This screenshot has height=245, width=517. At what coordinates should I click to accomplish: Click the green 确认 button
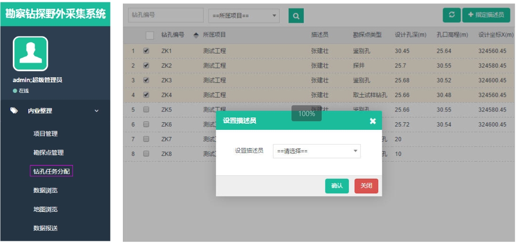point(336,186)
